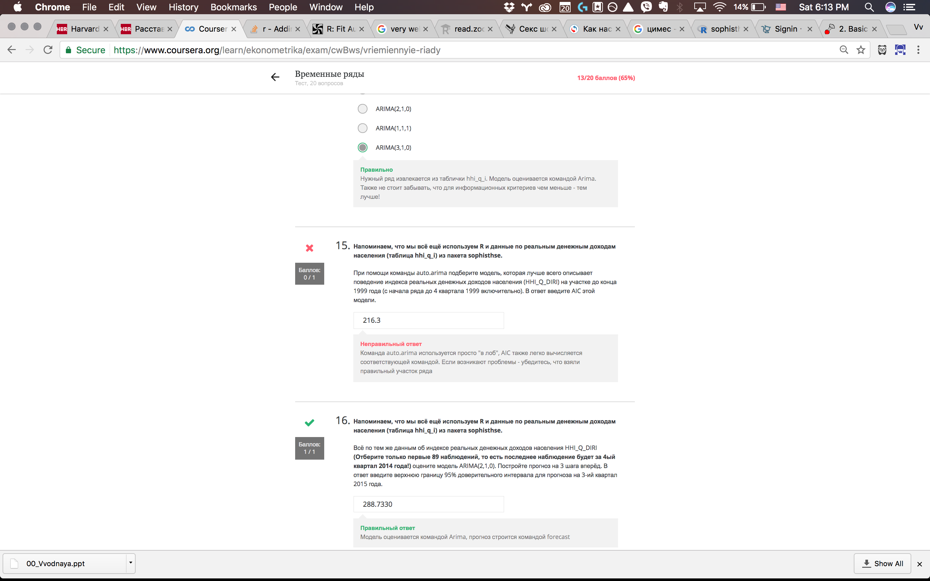This screenshot has width=930, height=581.
Task: Click the back arrow beside Временные ряды
Action: [x=275, y=77]
